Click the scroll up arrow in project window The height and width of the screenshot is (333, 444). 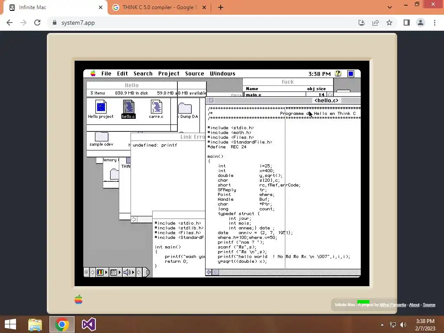(330, 95)
